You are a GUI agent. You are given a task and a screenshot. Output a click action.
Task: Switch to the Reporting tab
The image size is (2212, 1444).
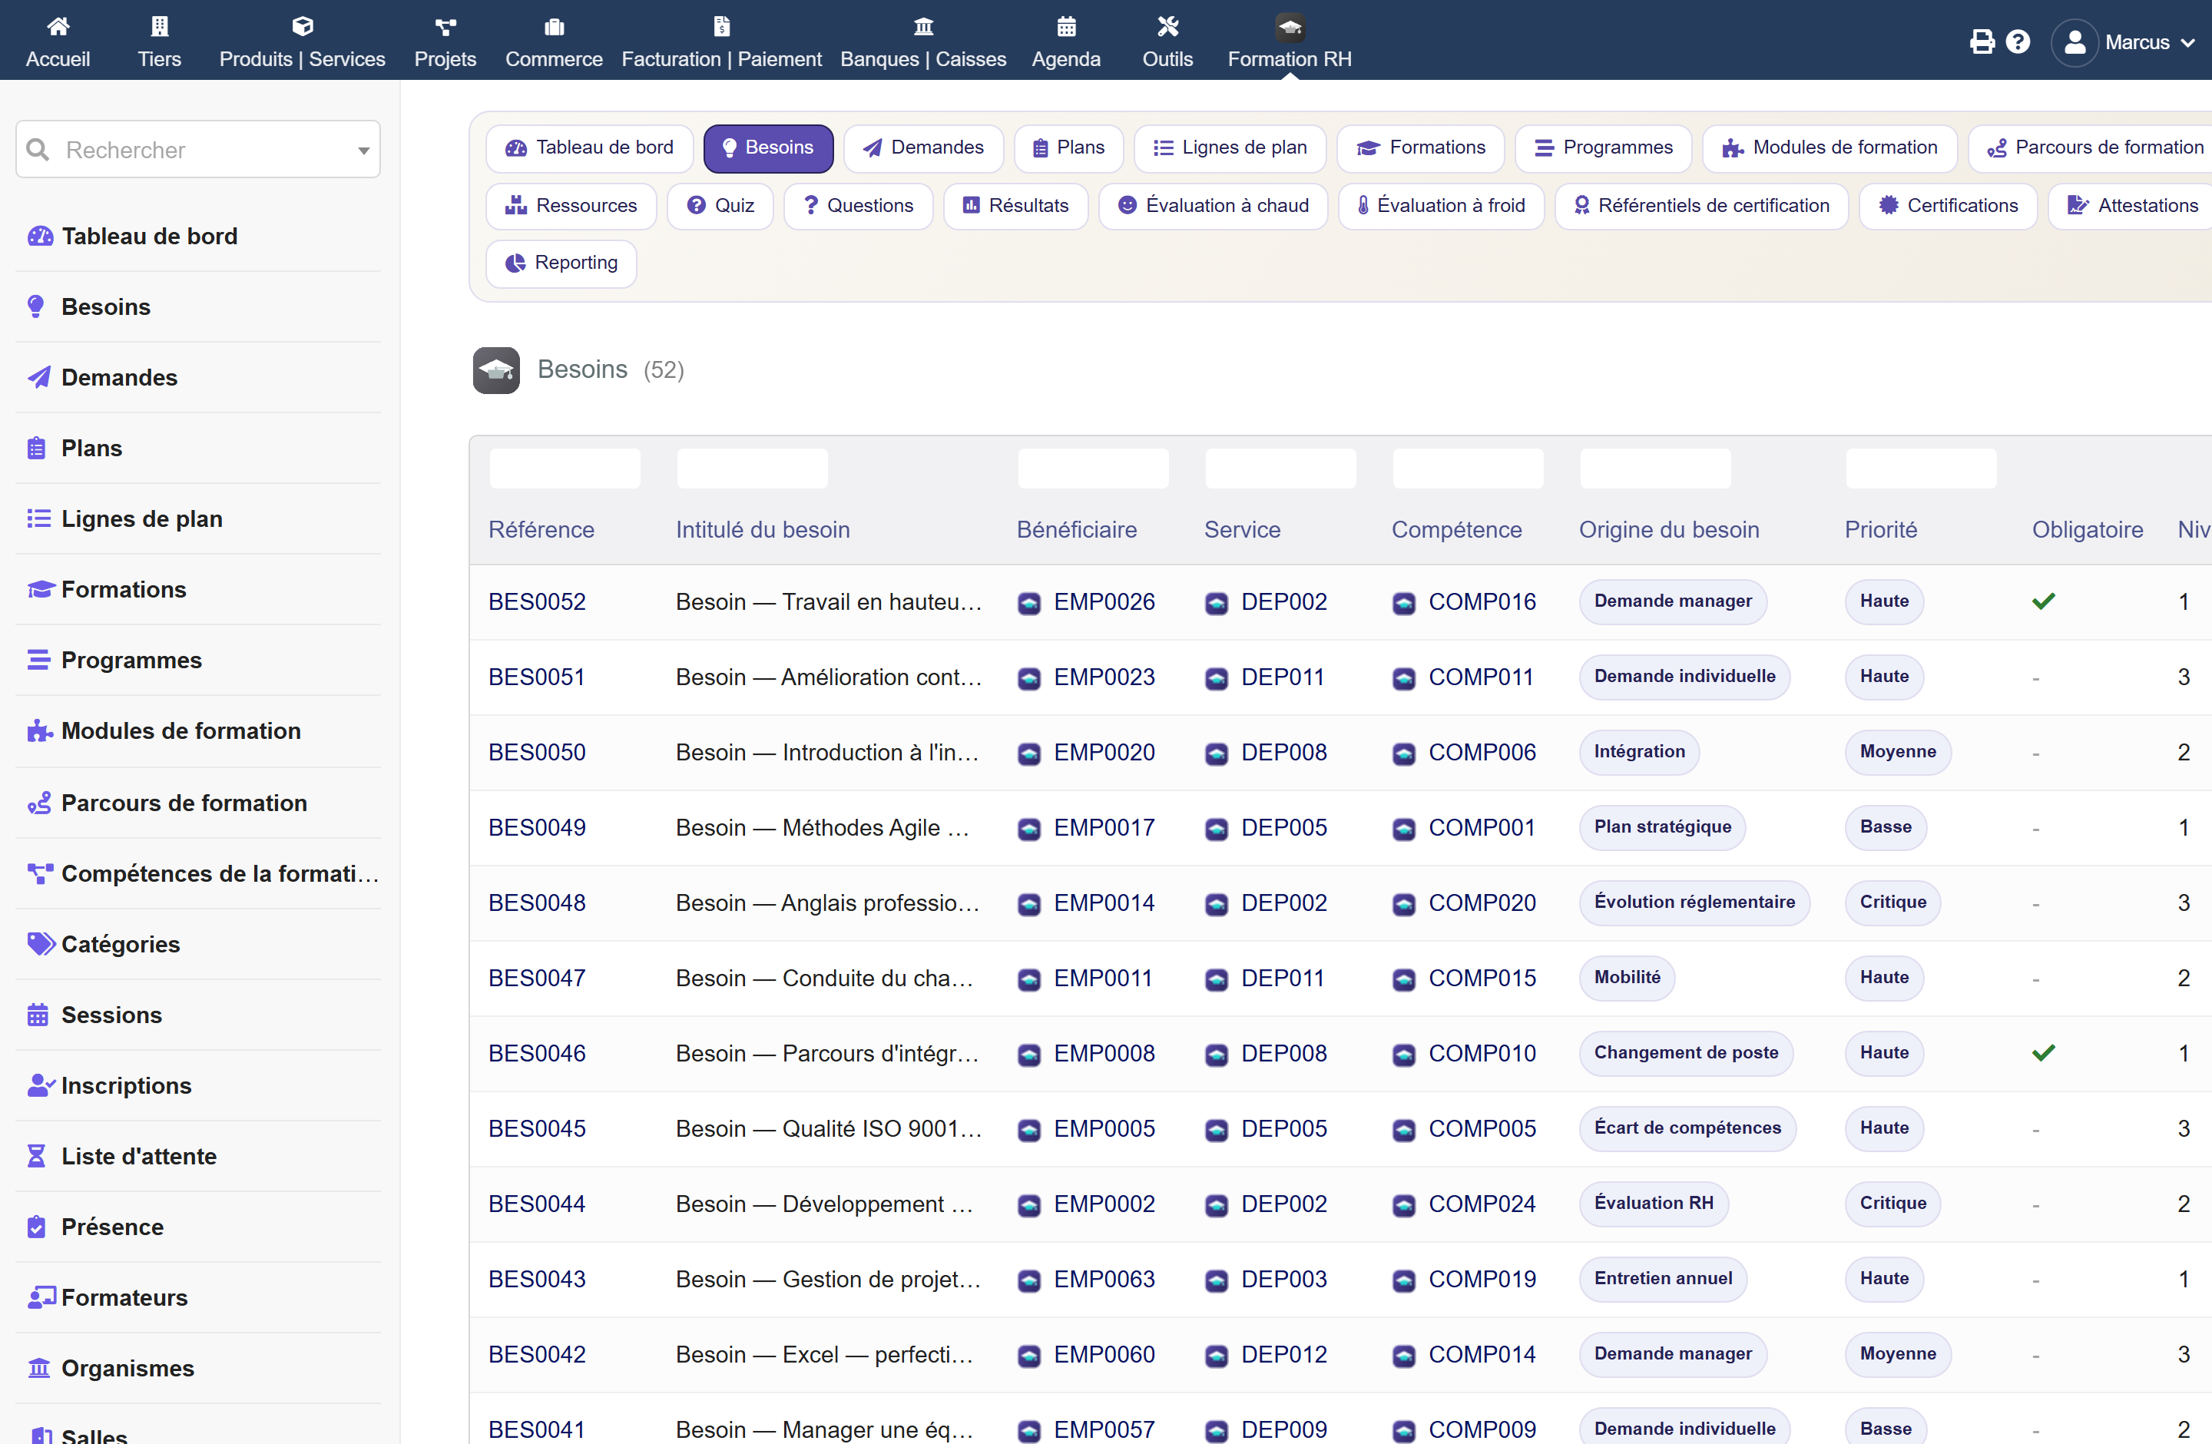tap(561, 263)
